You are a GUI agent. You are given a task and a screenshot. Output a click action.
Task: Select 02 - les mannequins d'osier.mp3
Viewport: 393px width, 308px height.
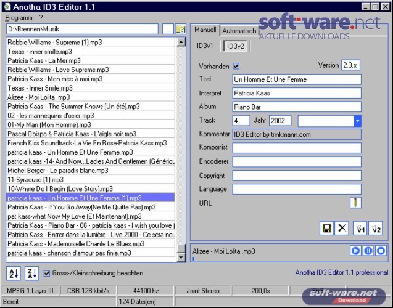coord(91,116)
